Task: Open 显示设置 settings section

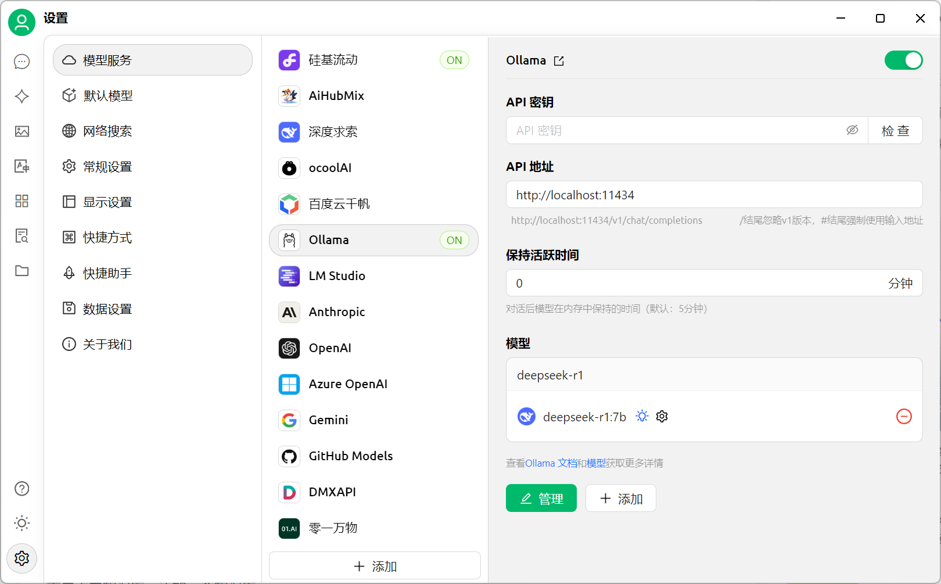Action: pyautogui.click(x=153, y=202)
